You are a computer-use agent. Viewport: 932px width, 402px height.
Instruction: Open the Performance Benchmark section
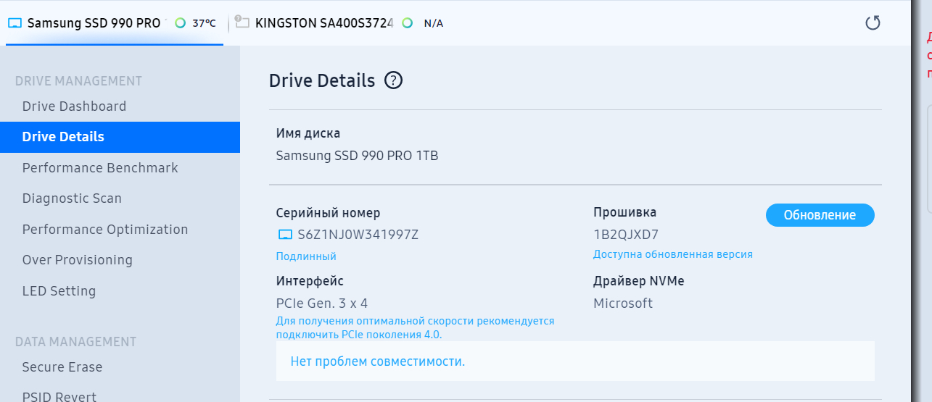click(100, 168)
